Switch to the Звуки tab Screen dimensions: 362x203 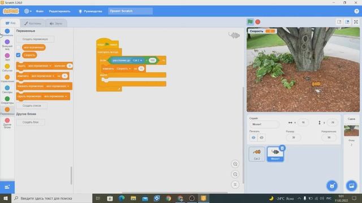click(x=56, y=24)
